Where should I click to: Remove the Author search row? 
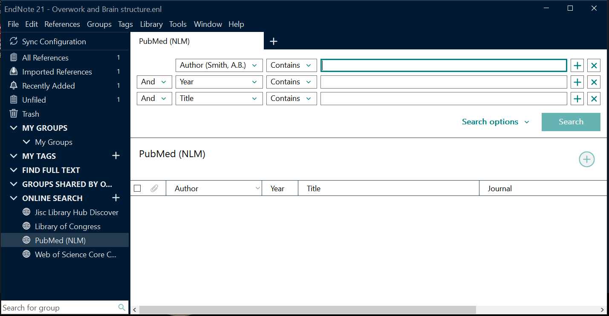(x=594, y=66)
